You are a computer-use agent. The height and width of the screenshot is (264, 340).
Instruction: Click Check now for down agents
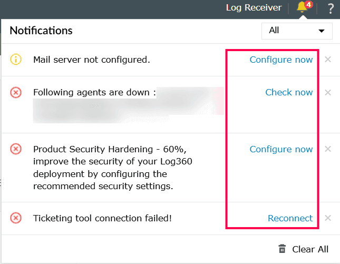point(289,93)
